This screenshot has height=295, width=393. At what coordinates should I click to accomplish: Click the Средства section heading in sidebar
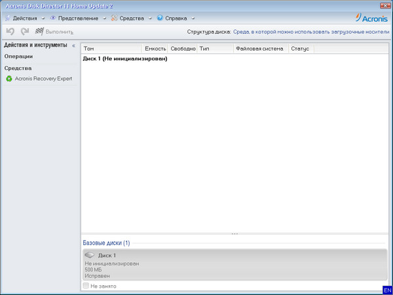click(x=18, y=68)
